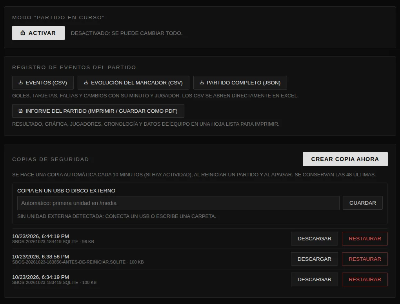Click label "Copia en un USB o disco externo"

[x=66, y=191]
